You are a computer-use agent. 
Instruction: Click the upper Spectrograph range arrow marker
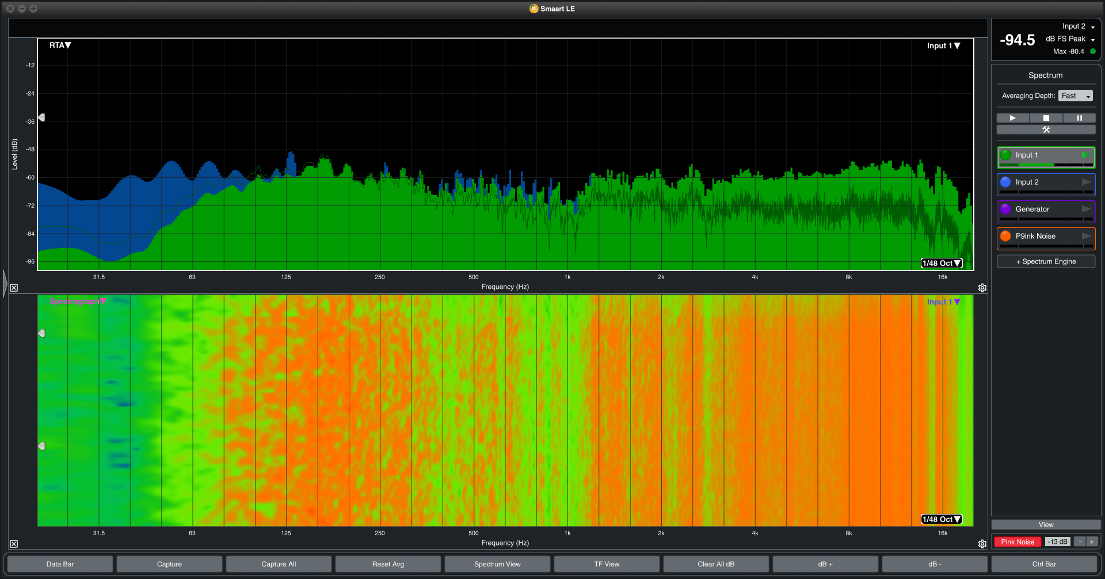[41, 333]
